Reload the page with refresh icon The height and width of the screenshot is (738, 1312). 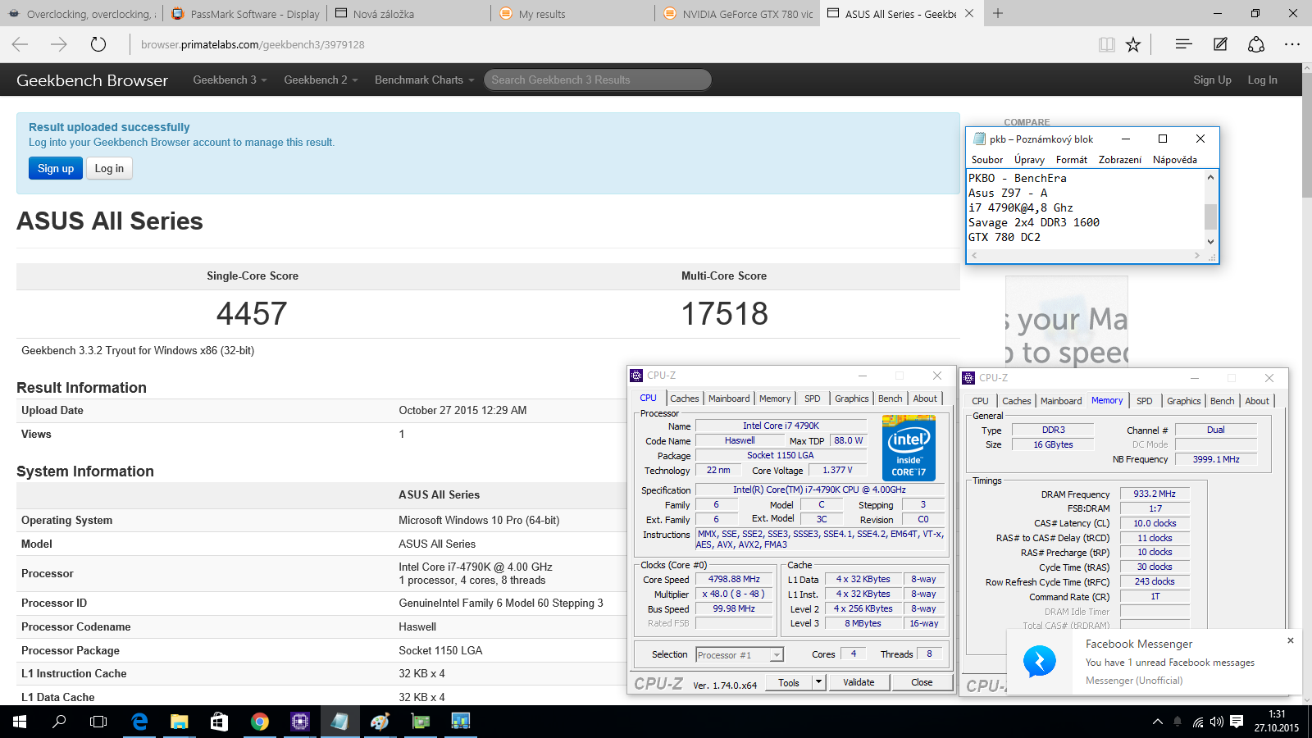(x=98, y=44)
